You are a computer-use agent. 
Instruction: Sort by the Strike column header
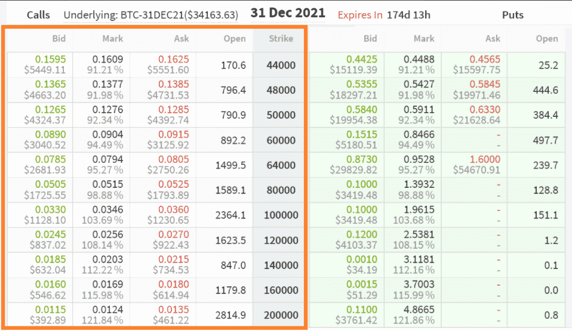pos(280,39)
